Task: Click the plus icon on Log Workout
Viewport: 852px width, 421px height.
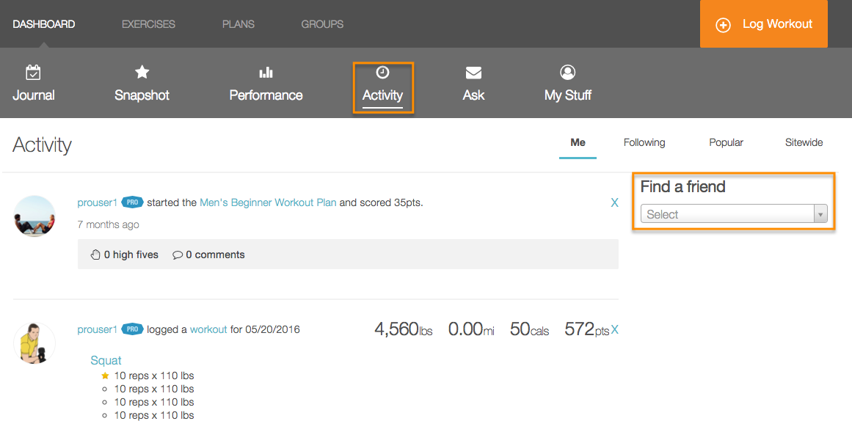Action: 723,25
